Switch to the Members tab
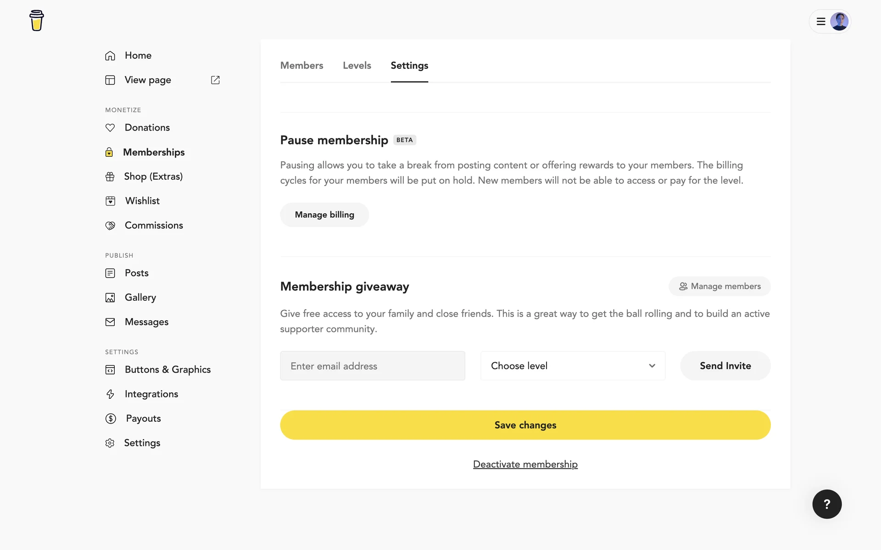 301,66
